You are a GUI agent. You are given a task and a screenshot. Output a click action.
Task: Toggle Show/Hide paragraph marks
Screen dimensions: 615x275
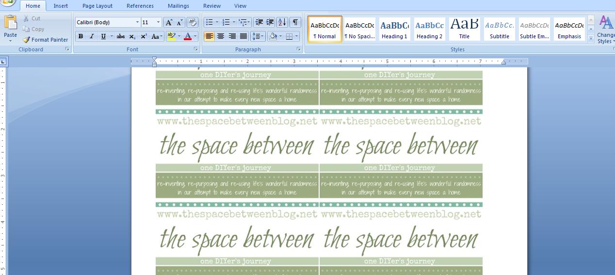click(295, 22)
